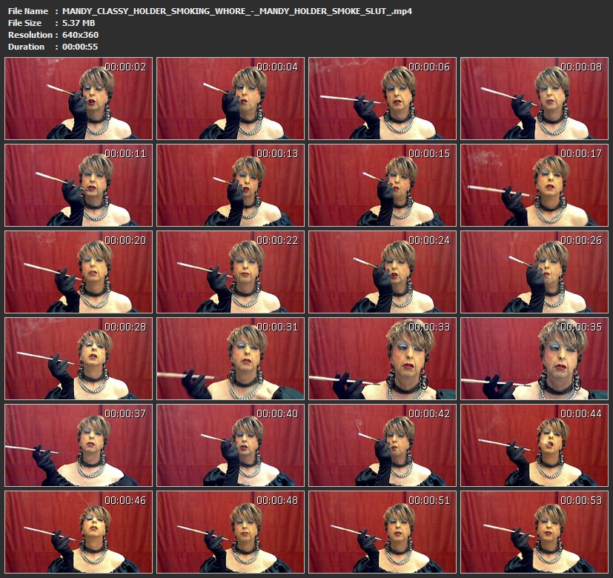This screenshot has height=578, width=613.
Task: Click the thumbnail timestamped 00:00:02
Action: [78, 99]
